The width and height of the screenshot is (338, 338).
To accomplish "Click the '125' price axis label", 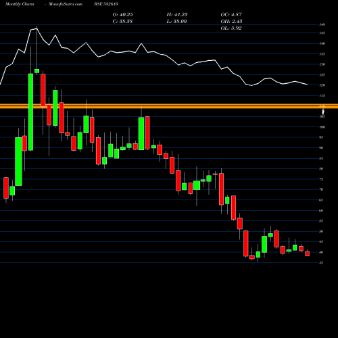I will [322, 75].
